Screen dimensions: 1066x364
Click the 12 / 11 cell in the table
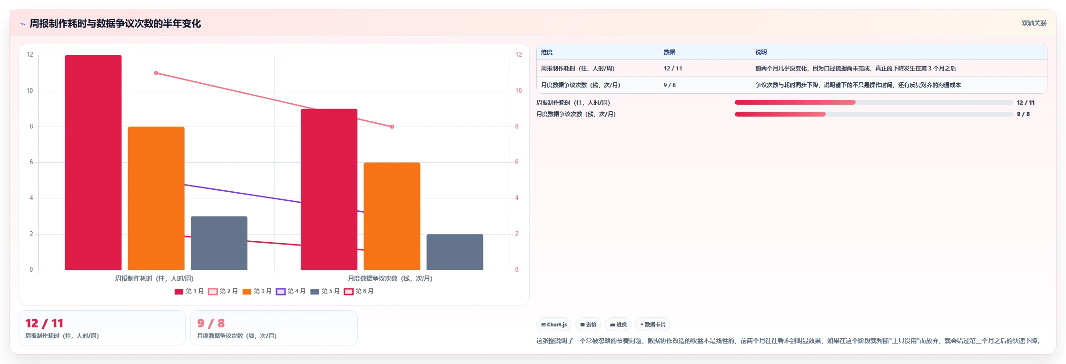[673, 69]
